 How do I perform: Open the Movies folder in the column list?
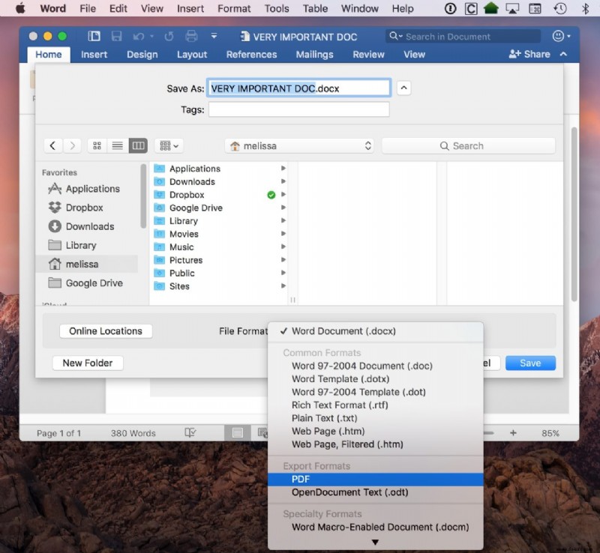point(219,234)
